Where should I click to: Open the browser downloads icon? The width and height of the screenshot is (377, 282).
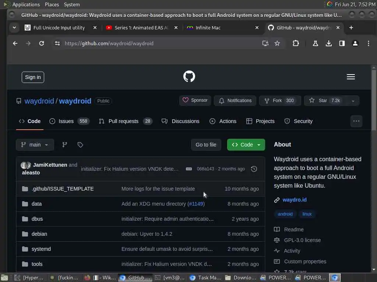(x=329, y=43)
